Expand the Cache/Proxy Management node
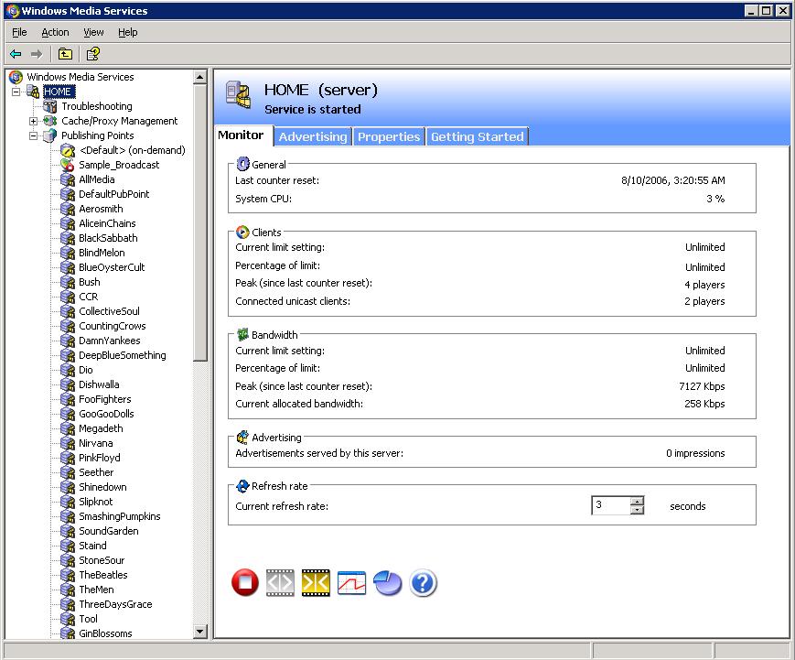The image size is (795, 660). pos(33,121)
